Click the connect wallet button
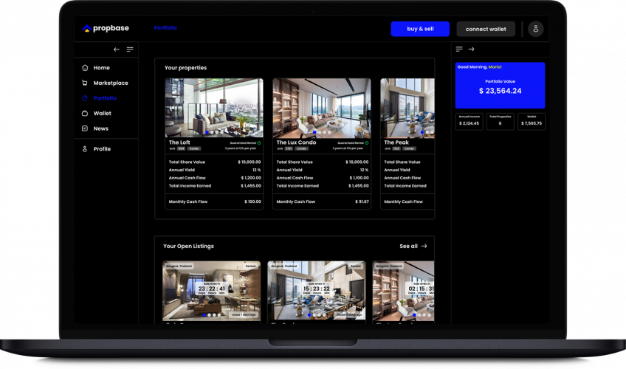 (x=486, y=29)
